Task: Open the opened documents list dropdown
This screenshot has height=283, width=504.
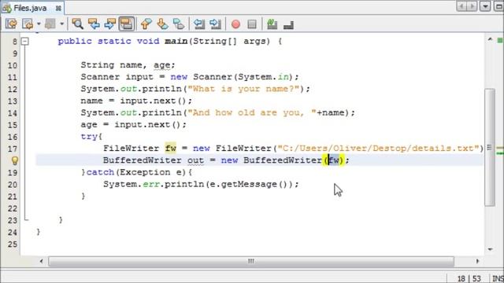Action: [485, 6]
